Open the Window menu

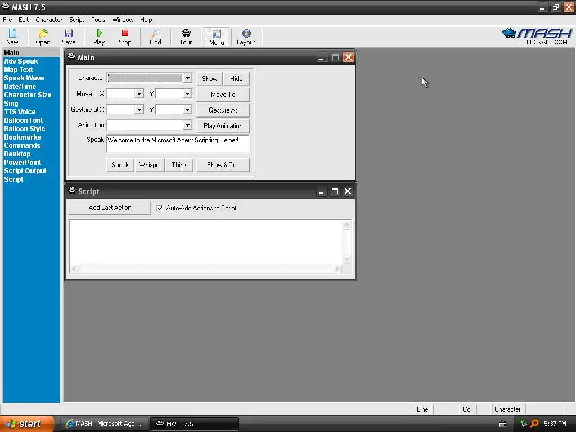click(123, 20)
